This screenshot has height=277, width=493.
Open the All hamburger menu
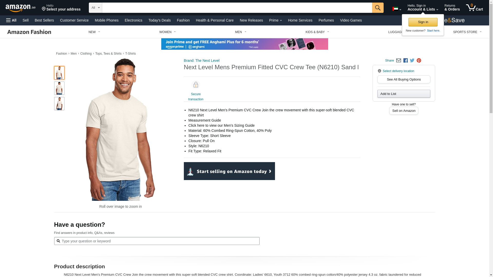[x=11, y=20]
